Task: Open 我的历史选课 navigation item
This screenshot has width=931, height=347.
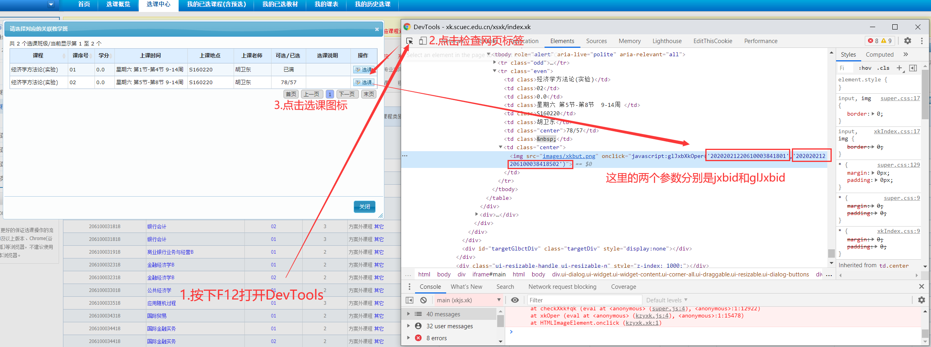Action: [372, 4]
